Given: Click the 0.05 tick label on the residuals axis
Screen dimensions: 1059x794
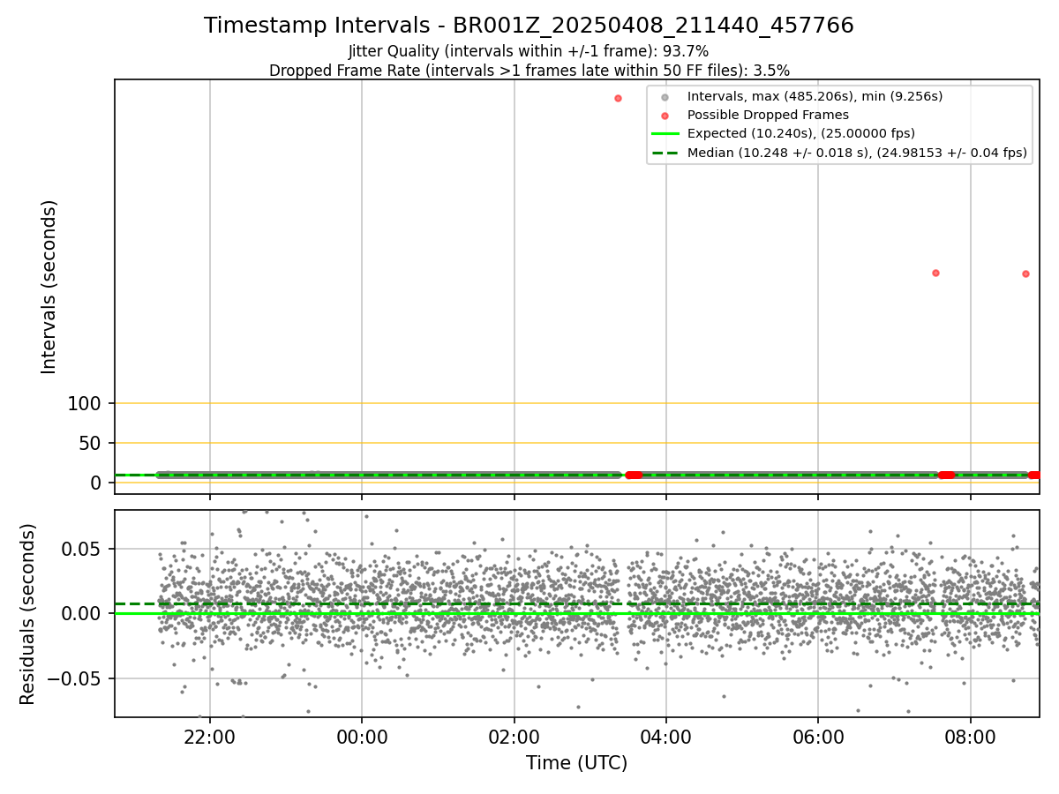Looking at the screenshot, I should pyautogui.click(x=83, y=549).
